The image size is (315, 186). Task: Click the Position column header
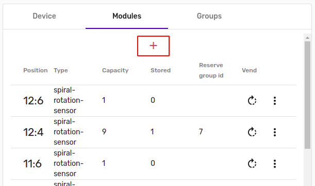tap(36, 70)
